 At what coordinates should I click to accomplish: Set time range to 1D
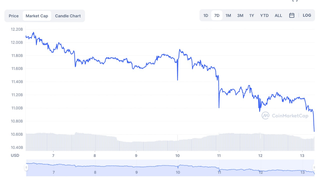(206, 15)
